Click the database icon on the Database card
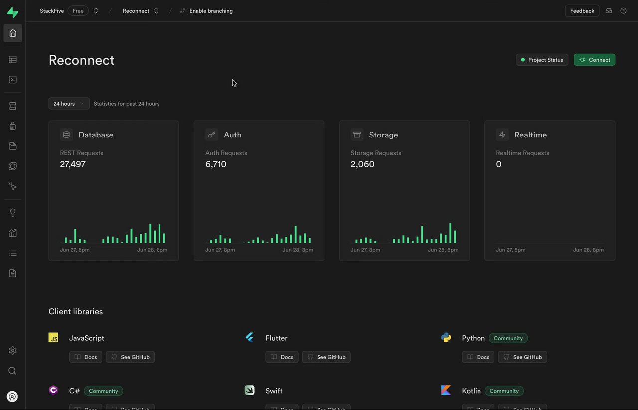Viewport: 638px width, 410px height. pyautogui.click(x=66, y=135)
